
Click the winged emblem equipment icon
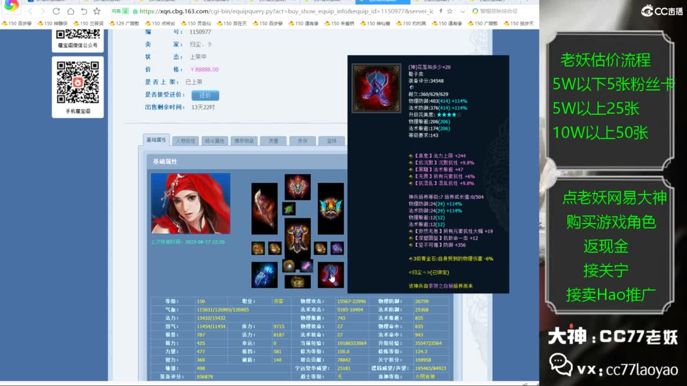pyautogui.click(x=331, y=209)
